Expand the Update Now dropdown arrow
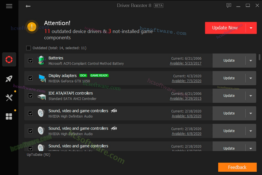262x175 pixels. 251,28
